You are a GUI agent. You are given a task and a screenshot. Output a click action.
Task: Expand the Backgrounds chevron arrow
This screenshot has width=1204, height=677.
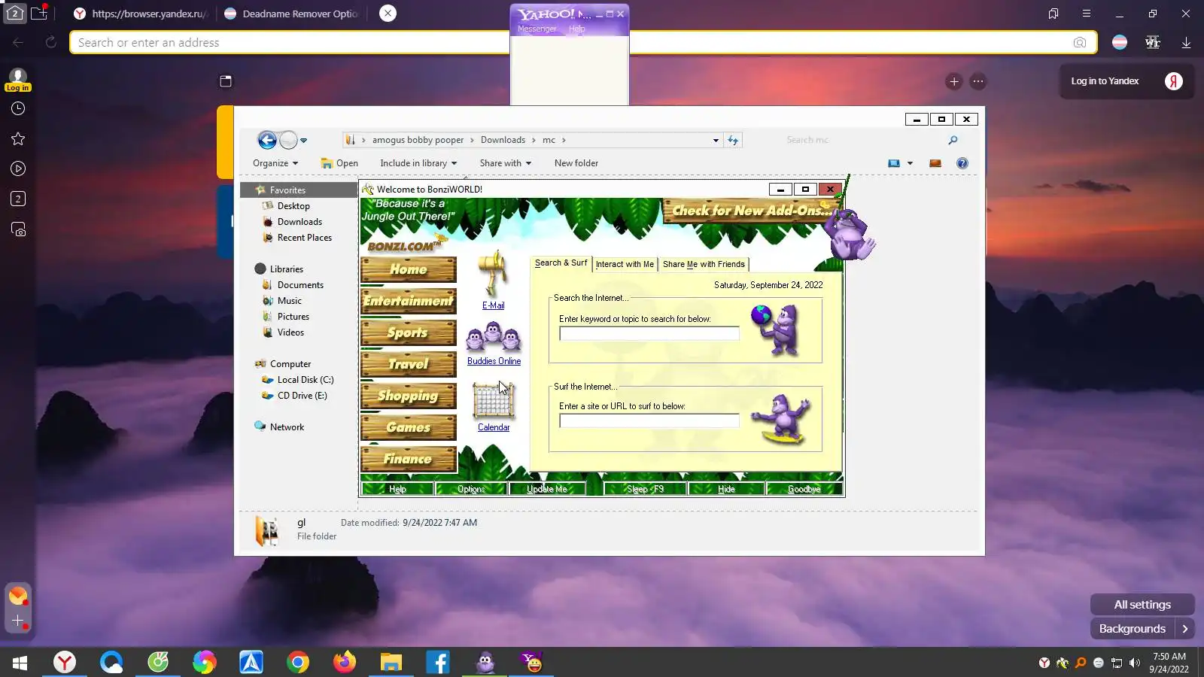[1185, 629]
